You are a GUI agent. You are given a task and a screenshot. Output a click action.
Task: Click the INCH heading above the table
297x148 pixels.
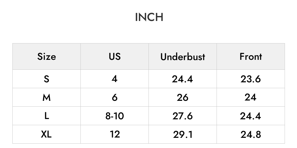point(149,17)
